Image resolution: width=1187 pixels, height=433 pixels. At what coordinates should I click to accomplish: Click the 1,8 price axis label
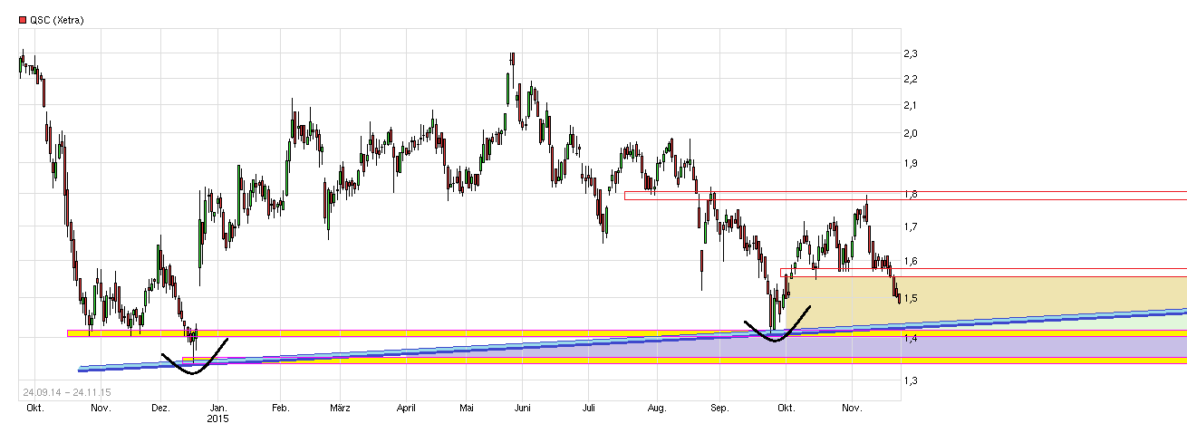pyautogui.click(x=909, y=194)
